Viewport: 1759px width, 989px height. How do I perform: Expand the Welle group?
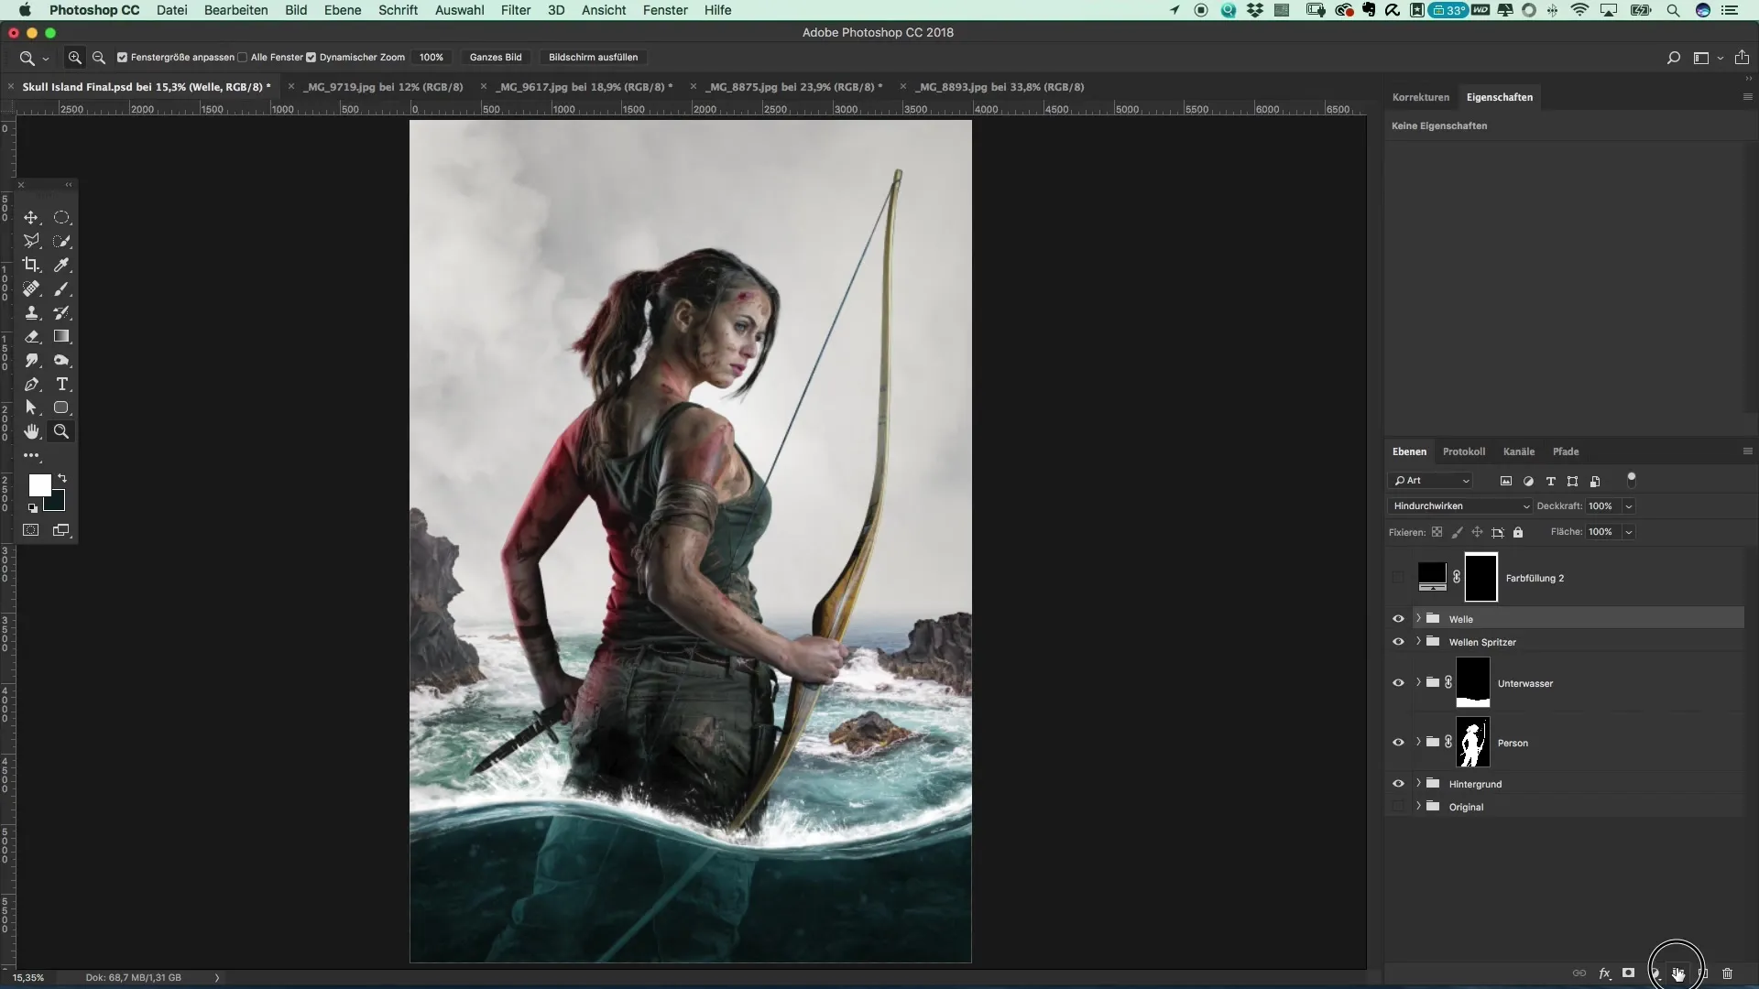(x=1418, y=619)
